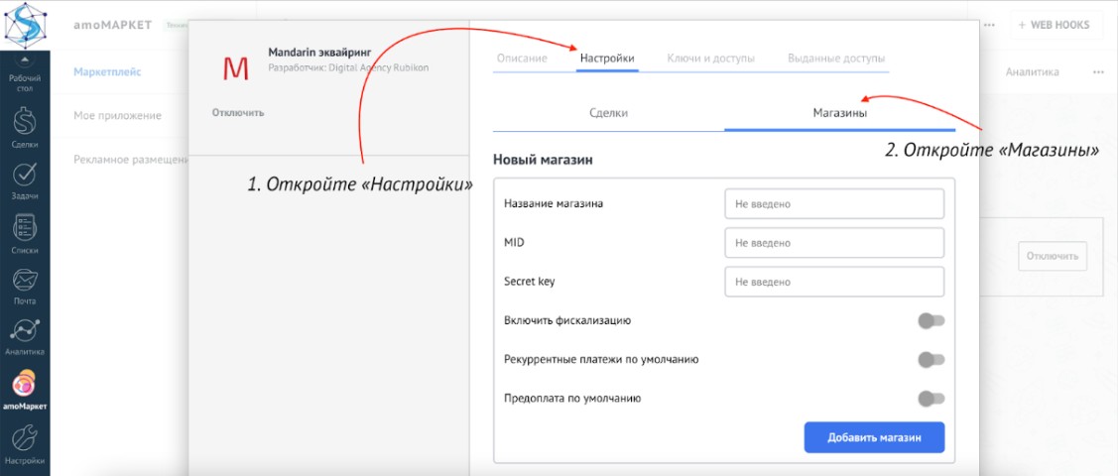1118x476 pixels.
Task: Open Аналитика tab in background page
Action: tap(1032, 72)
